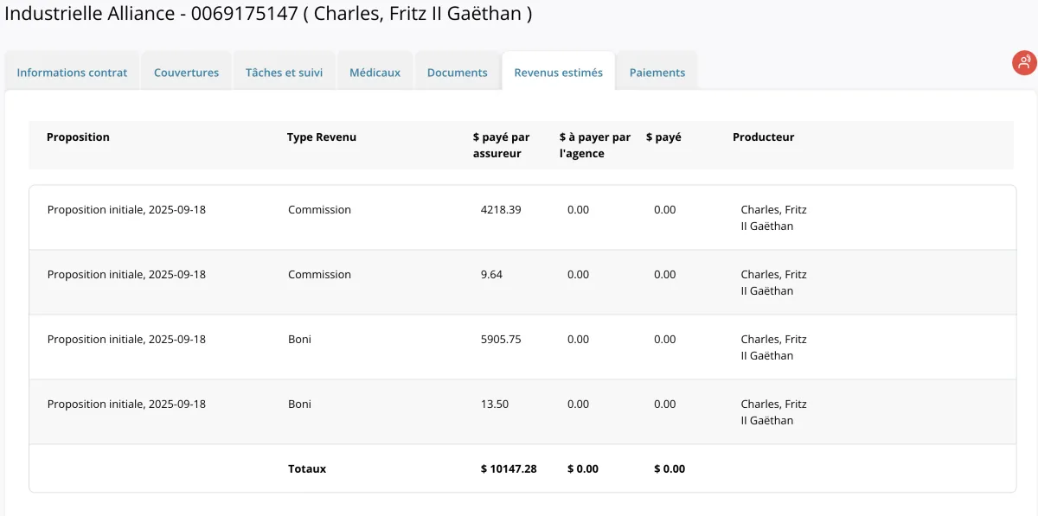Screen dimensions: 1038x516
Task: Select the 5905.75 Boni row amount
Action: coord(501,340)
